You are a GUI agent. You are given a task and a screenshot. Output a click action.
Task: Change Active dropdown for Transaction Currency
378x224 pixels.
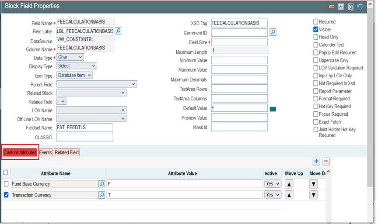273,195
